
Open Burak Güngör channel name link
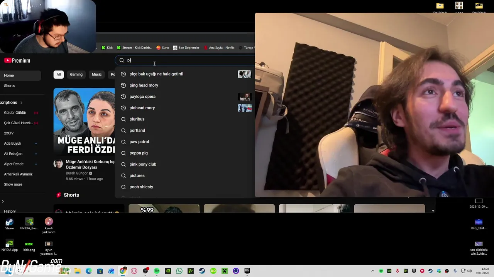click(x=77, y=174)
